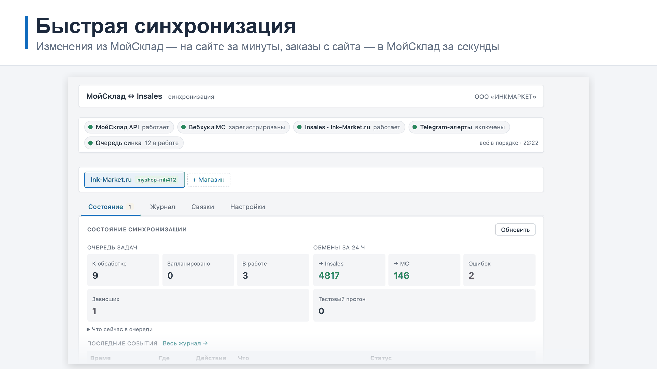
Task: Open the Связки tab
Action: [203, 207]
